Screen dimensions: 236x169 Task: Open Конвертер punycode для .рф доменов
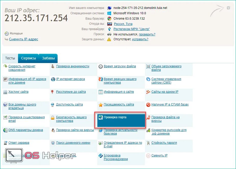pos(169,132)
